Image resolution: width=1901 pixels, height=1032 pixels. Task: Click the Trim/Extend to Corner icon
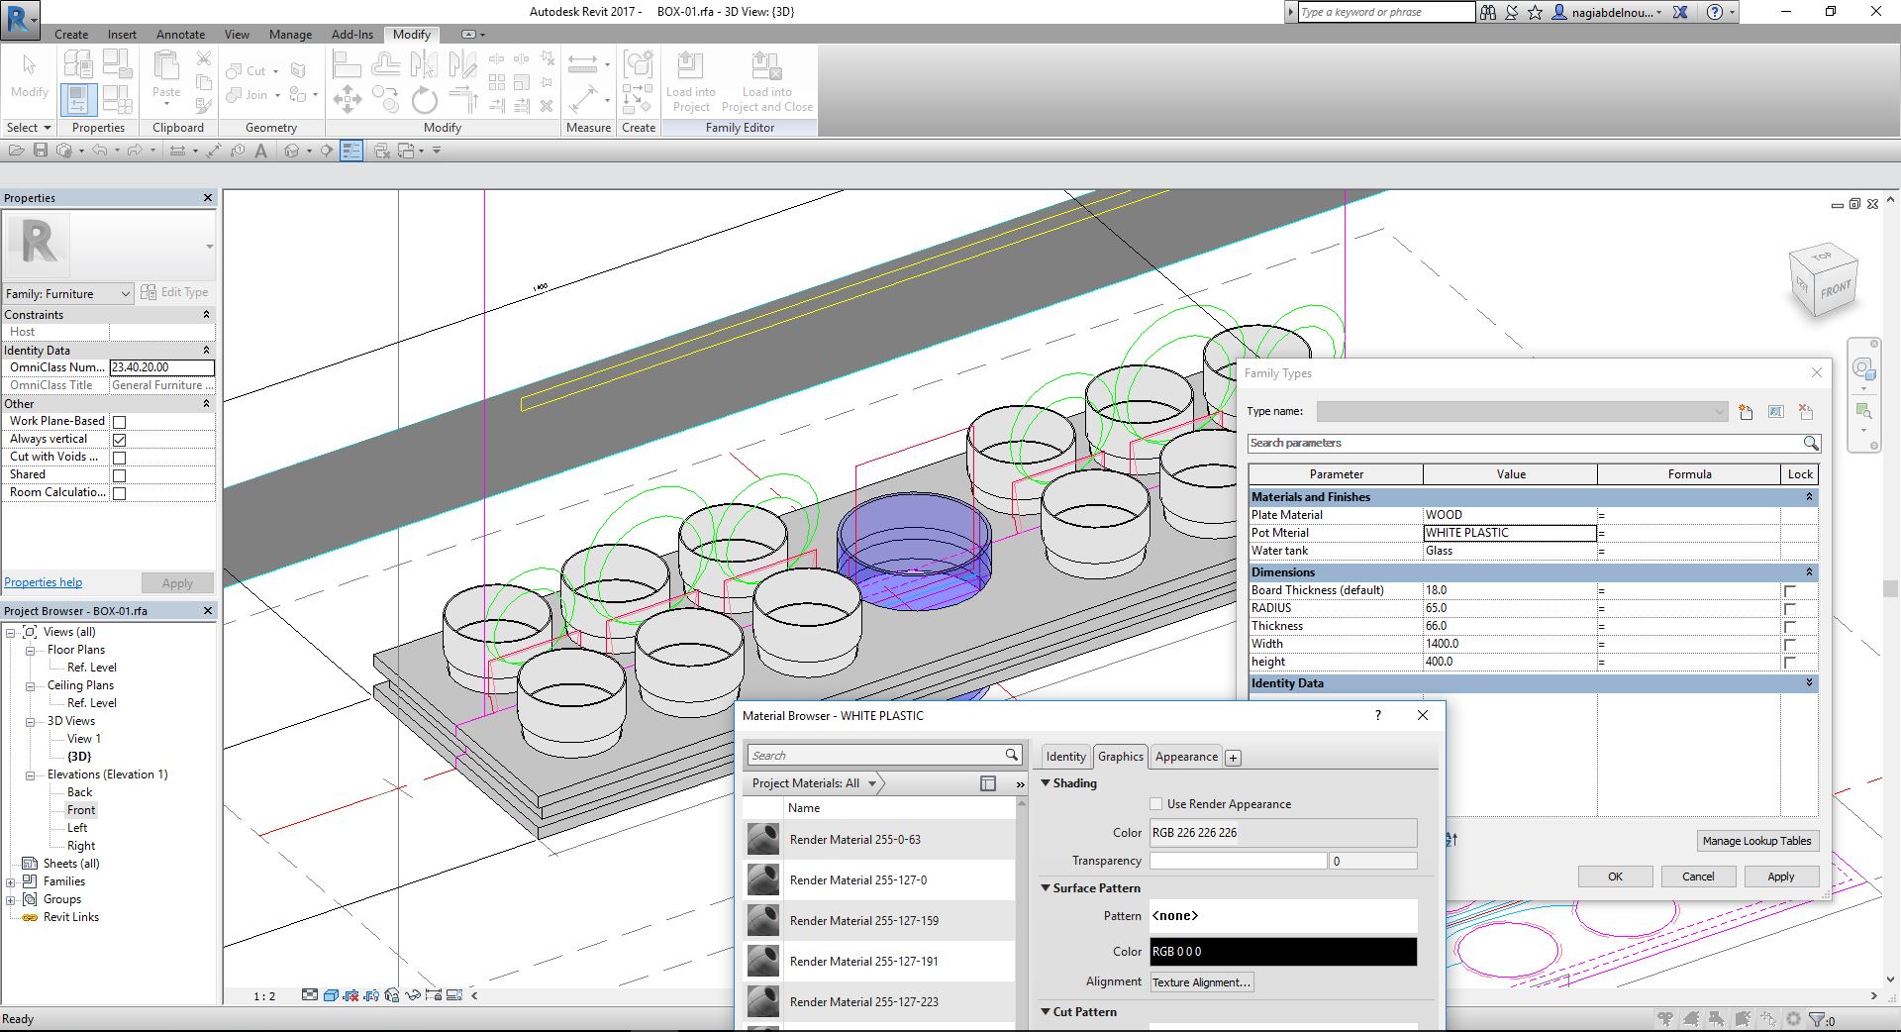pos(462,99)
